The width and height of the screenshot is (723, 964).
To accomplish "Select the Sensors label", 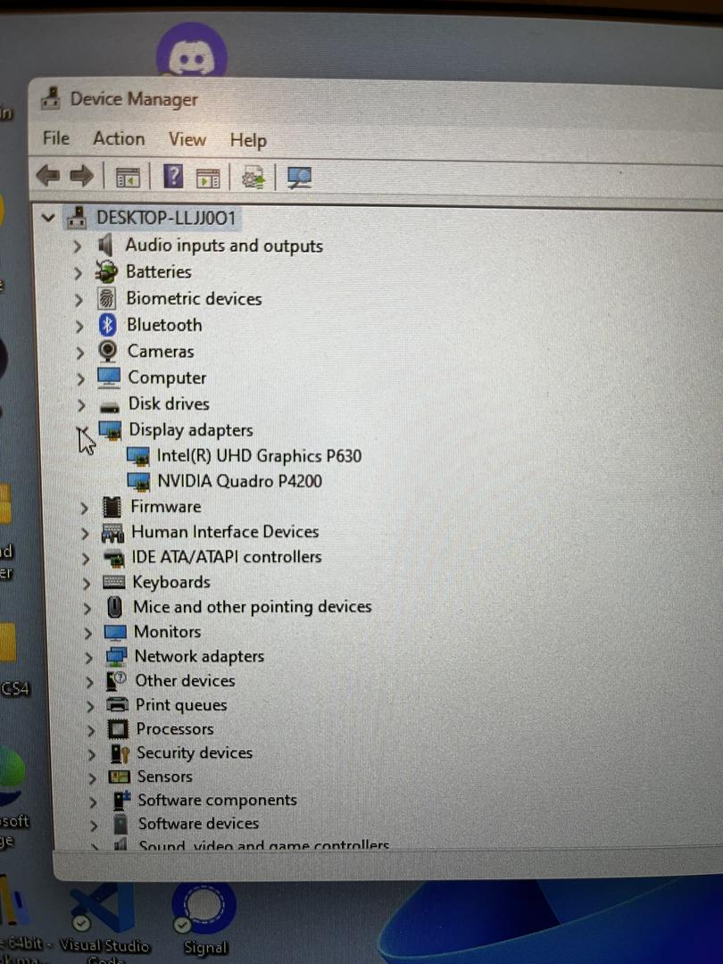I will coord(165,777).
